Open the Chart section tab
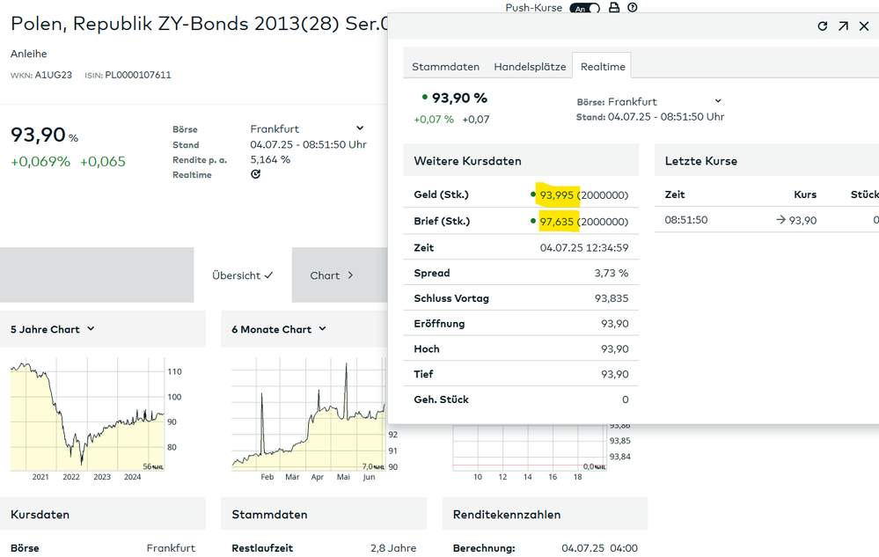This screenshot has height=557, width=879. click(x=332, y=275)
